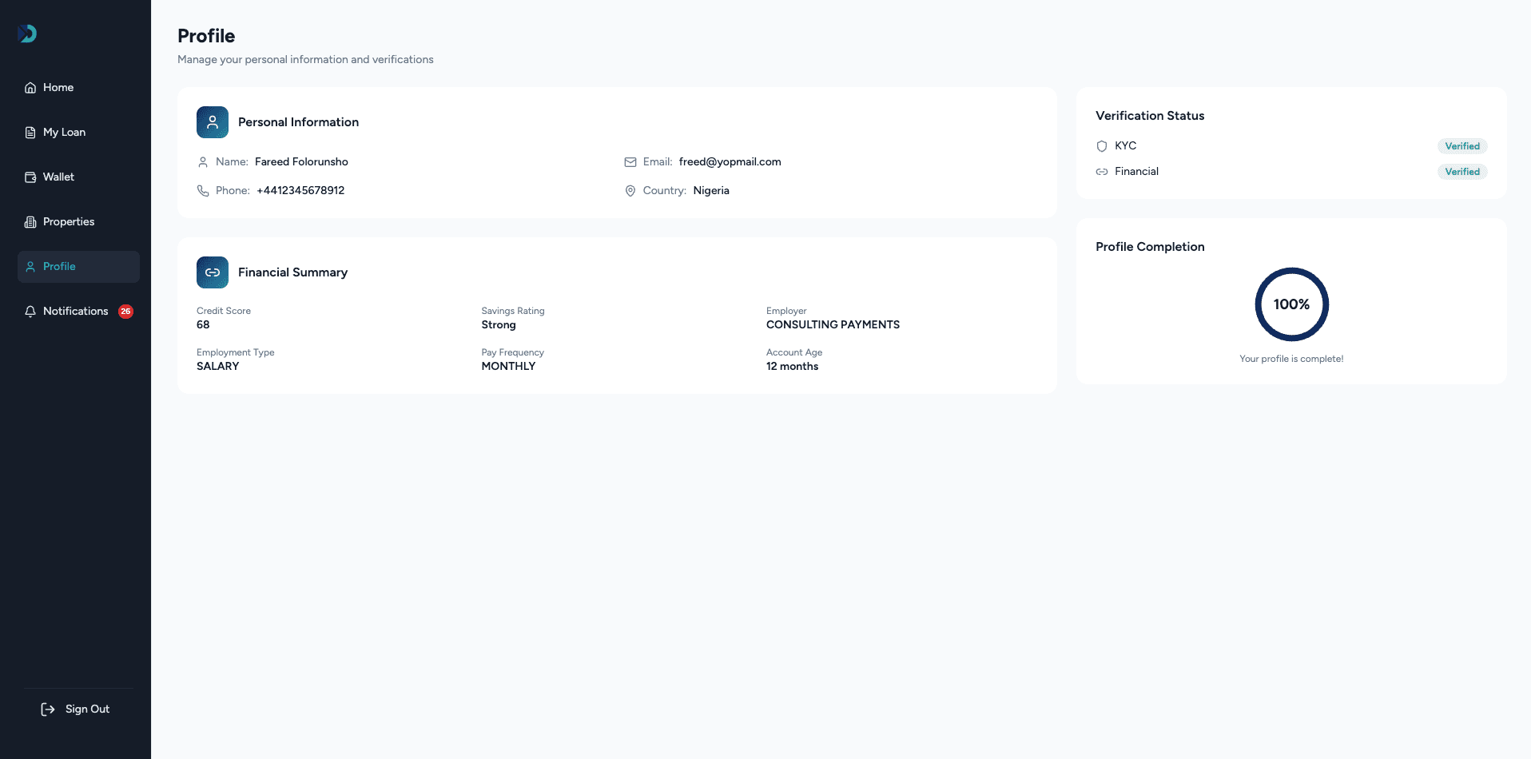The image size is (1531, 759).
Task: Click the Employment Type value SALARY
Action: click(218, 367)
